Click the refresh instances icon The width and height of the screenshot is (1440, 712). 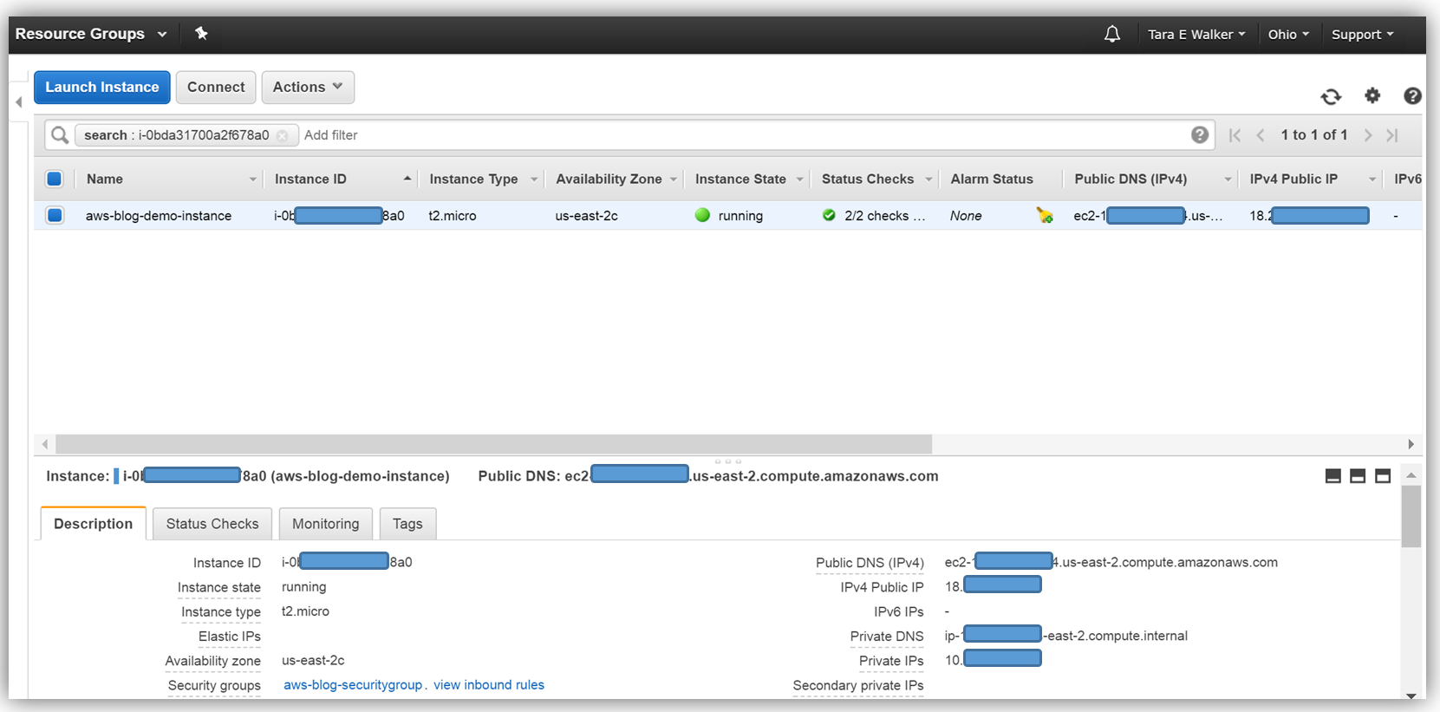[1331, 96]
